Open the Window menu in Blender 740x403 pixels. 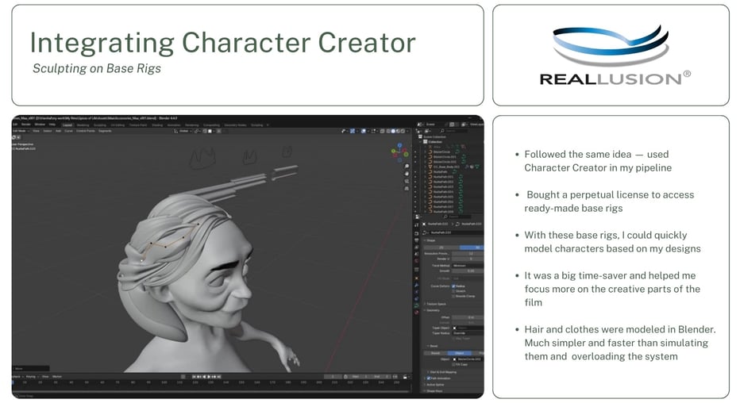[x=40, y=125]
